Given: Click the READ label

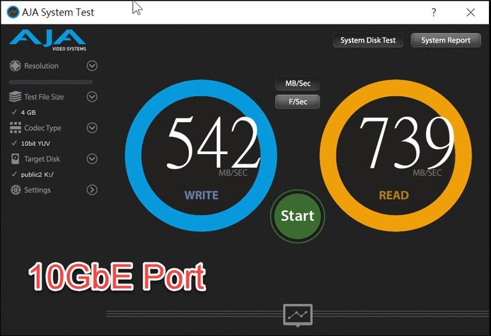Looking at the screenshot, I should pyautogui.click(x=394, y=195).
